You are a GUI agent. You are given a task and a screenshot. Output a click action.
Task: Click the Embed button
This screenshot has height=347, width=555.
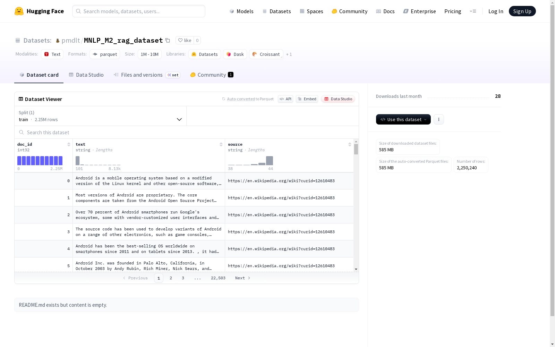pos(307,99)
